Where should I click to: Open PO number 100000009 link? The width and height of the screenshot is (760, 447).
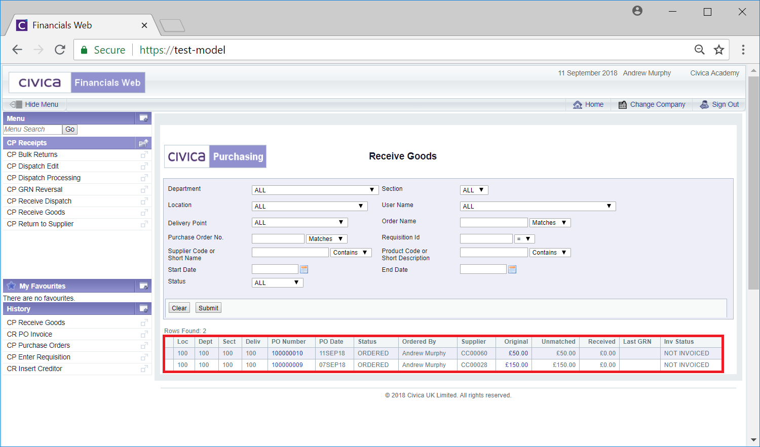(287, 365)
